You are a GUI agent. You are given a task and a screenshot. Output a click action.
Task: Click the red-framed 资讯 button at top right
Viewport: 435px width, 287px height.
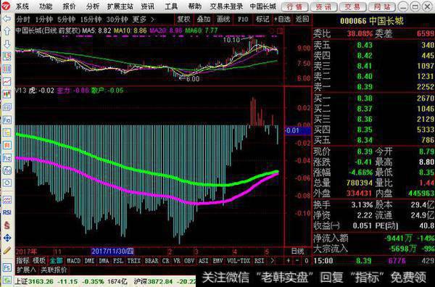coord(323,7)
